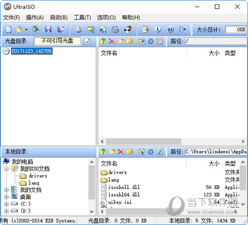Expand the (D:) drive node
This screenshot has width=248, height=225.
click(x=6, y=211)
